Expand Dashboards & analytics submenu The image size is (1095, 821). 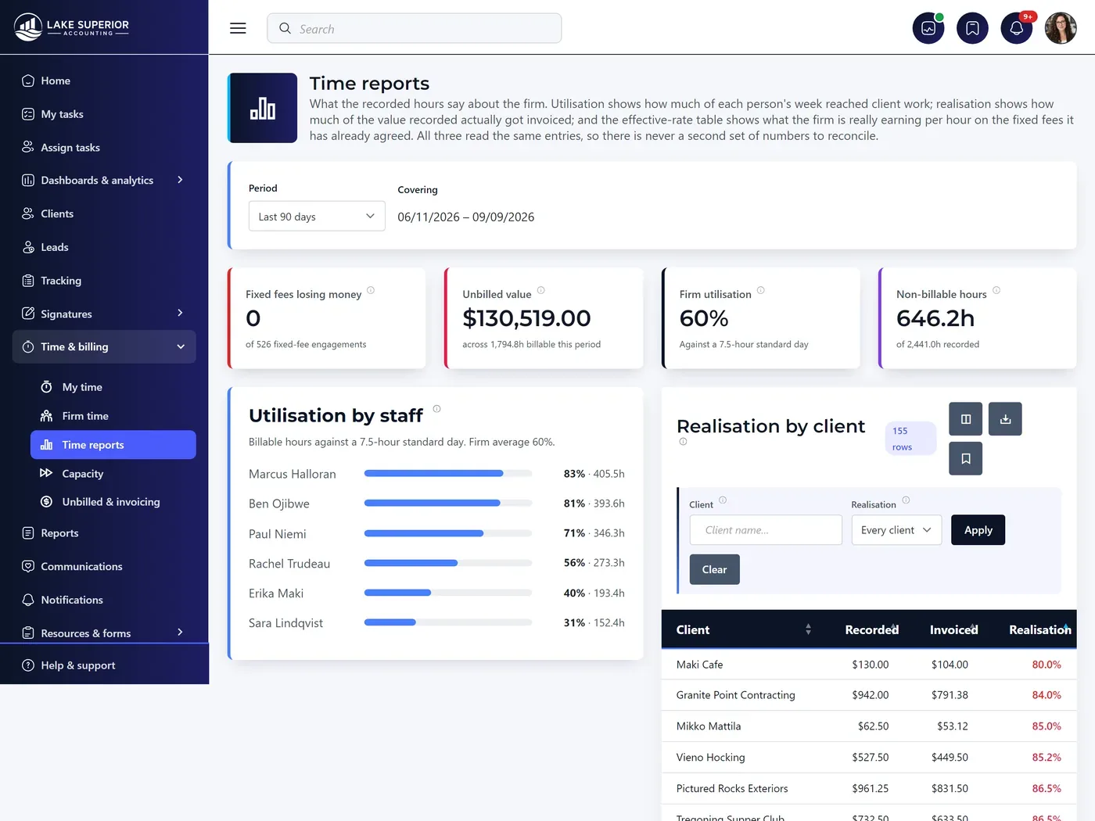pyautogui.click(x=180, y=180)
